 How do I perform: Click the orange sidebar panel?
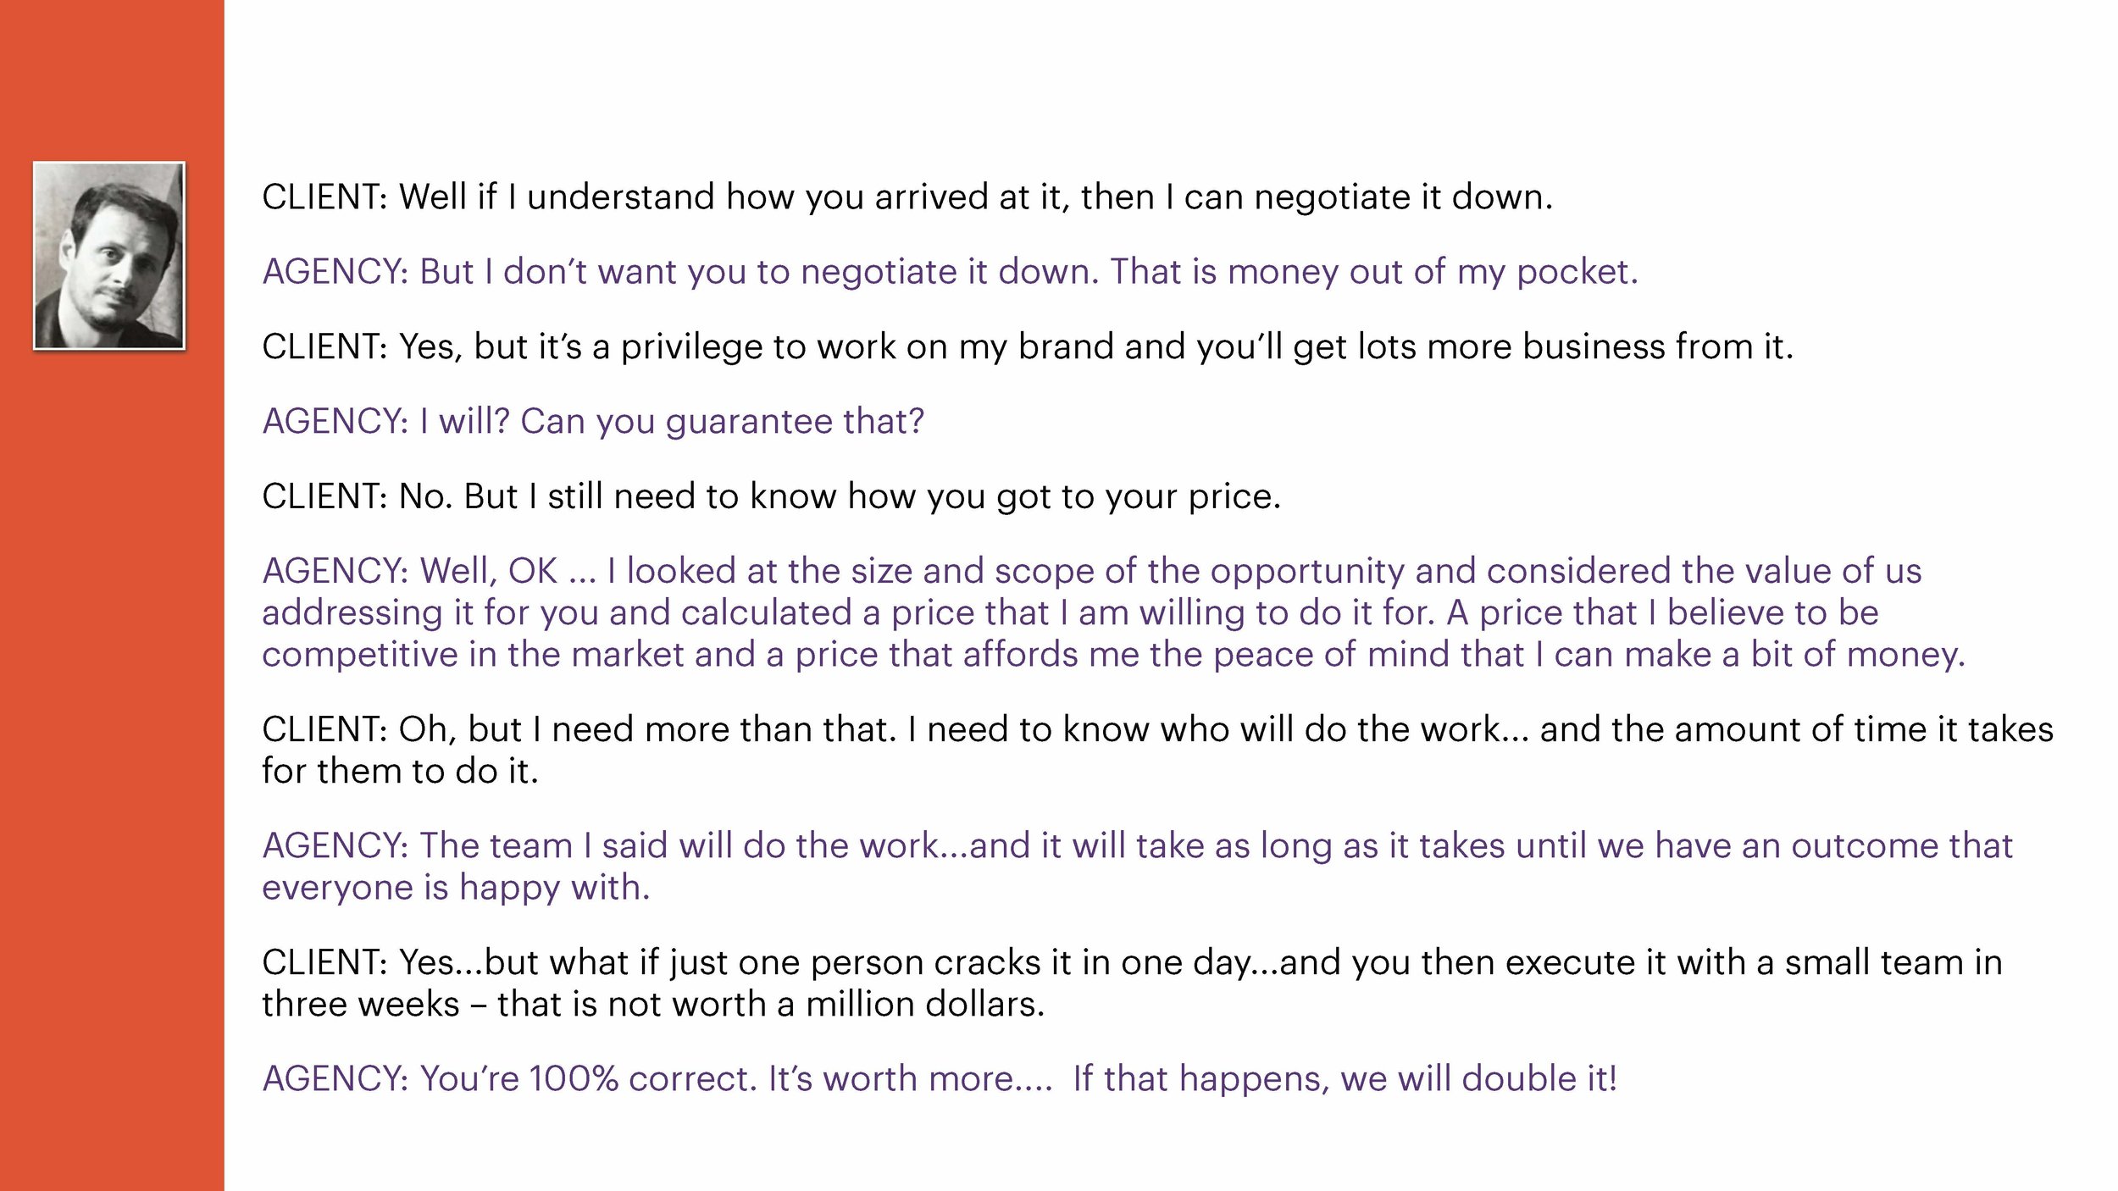point(112,595)
